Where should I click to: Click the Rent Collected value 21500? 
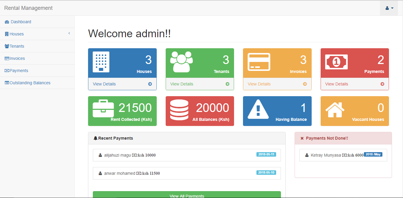pyautogui.click(x=135, y=108)
